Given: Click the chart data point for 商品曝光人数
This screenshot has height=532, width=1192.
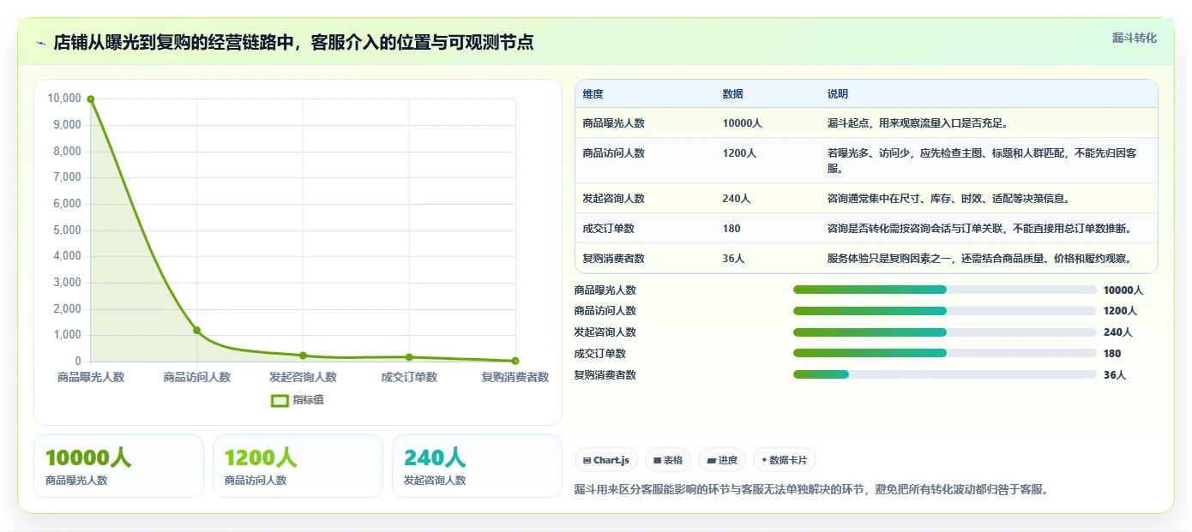Looking at the screenshot, I should 91,99.
